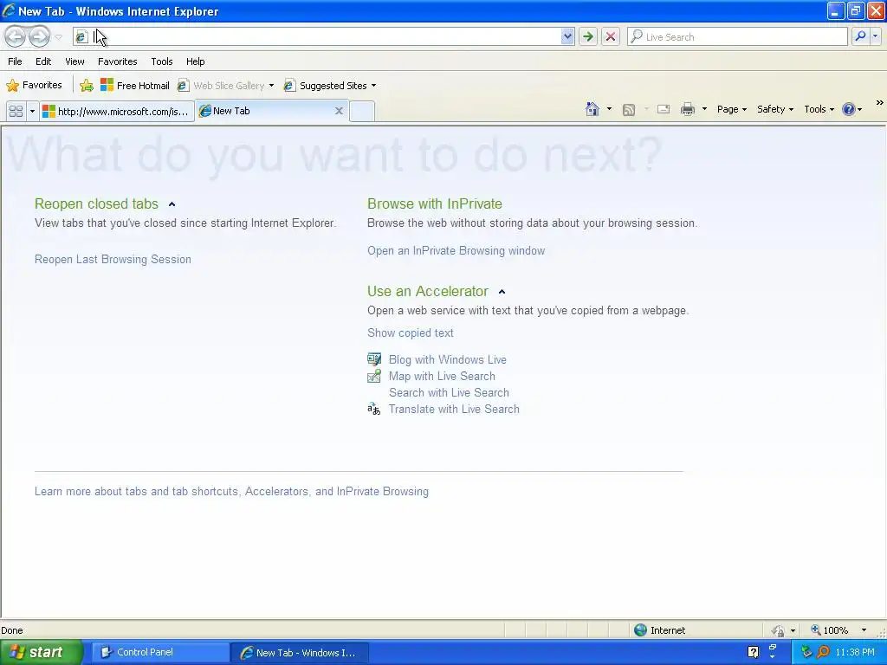Click the Read Mail icon

tap(664, 109)
